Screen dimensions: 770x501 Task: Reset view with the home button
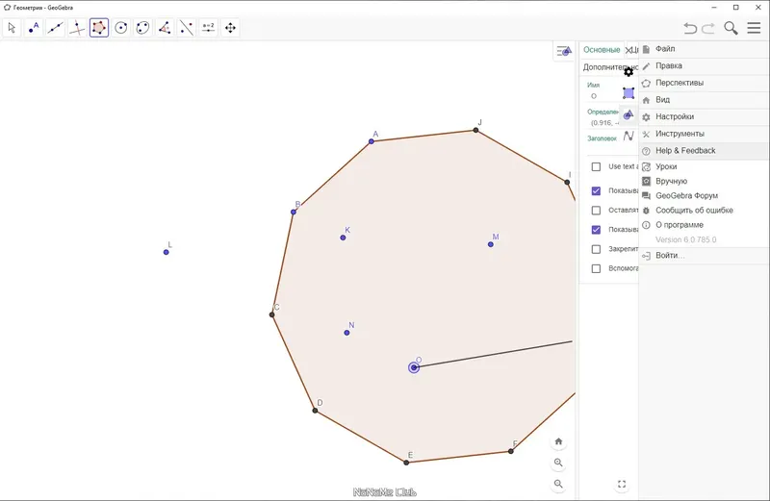[558, 441]
